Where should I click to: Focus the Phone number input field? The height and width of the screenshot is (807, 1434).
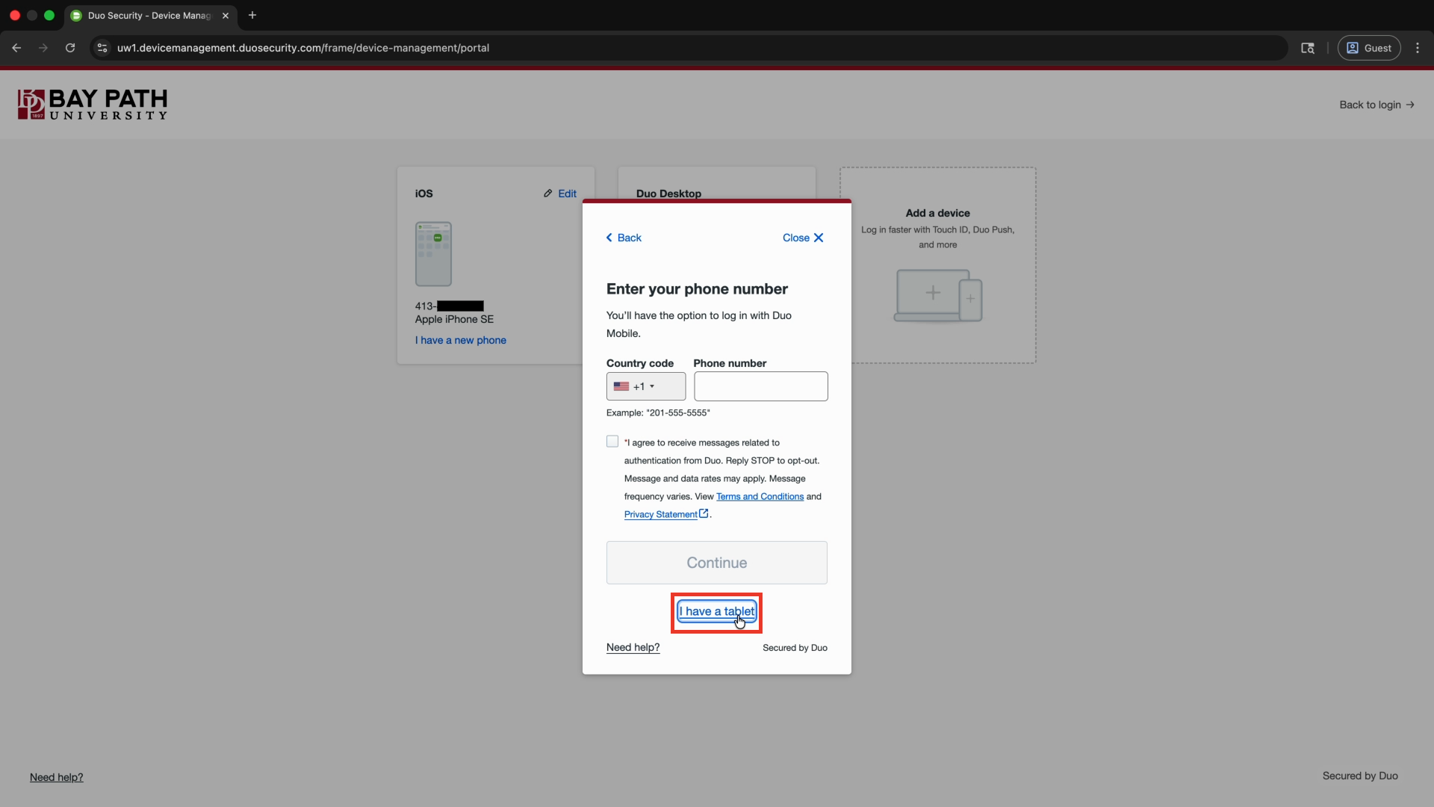[x=761, y=386]
